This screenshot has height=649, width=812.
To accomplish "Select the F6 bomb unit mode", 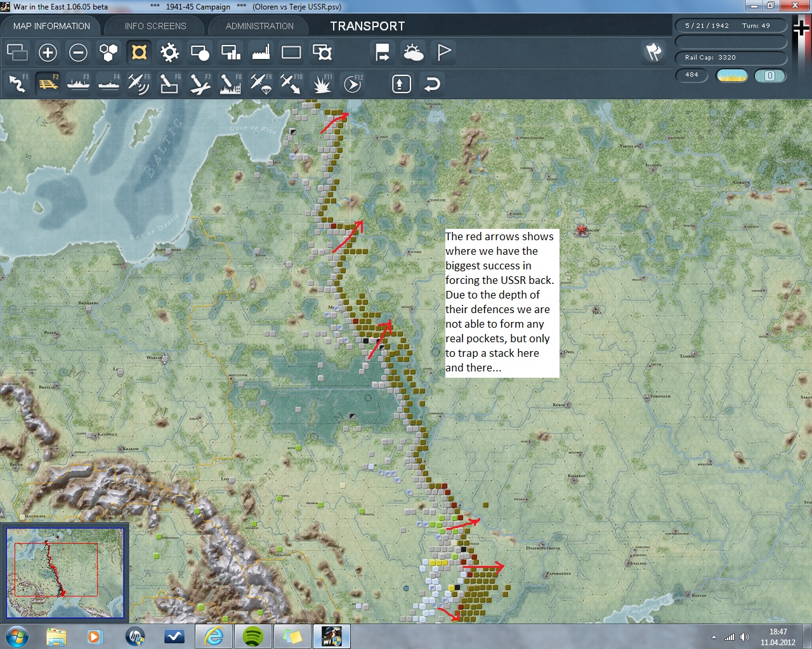I will pyautogui.click(x=169, y=83).
